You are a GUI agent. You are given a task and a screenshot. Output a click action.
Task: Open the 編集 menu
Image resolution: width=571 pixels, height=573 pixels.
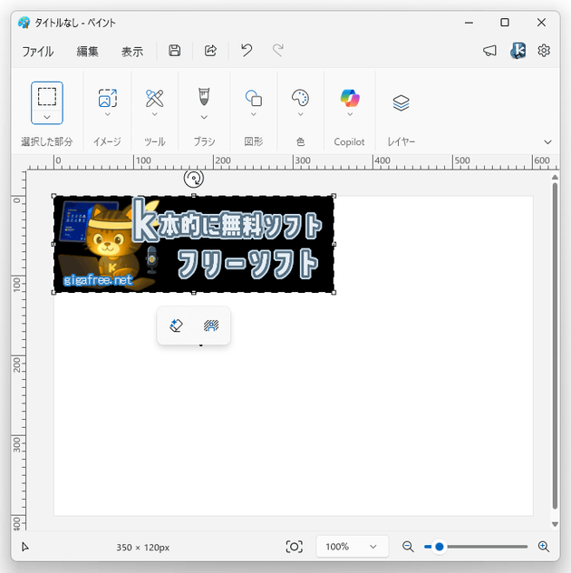[x=87, y=51]
